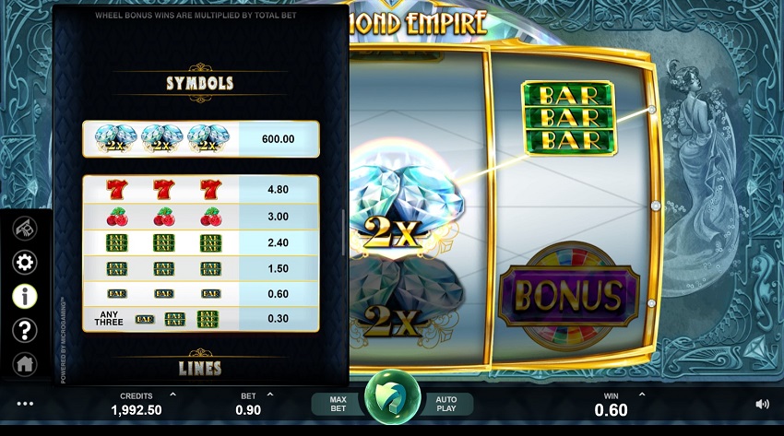
Task: Open the three-dot menu
Action: click(25, 404)
